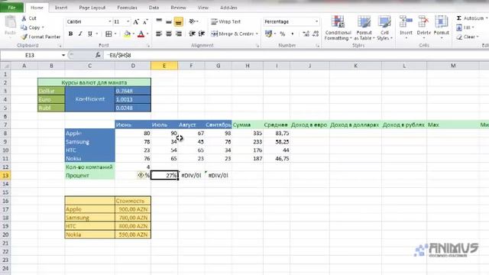The image size is (489, 275).
Task: Click Increase Decimal icon
Action: [306, 34]
